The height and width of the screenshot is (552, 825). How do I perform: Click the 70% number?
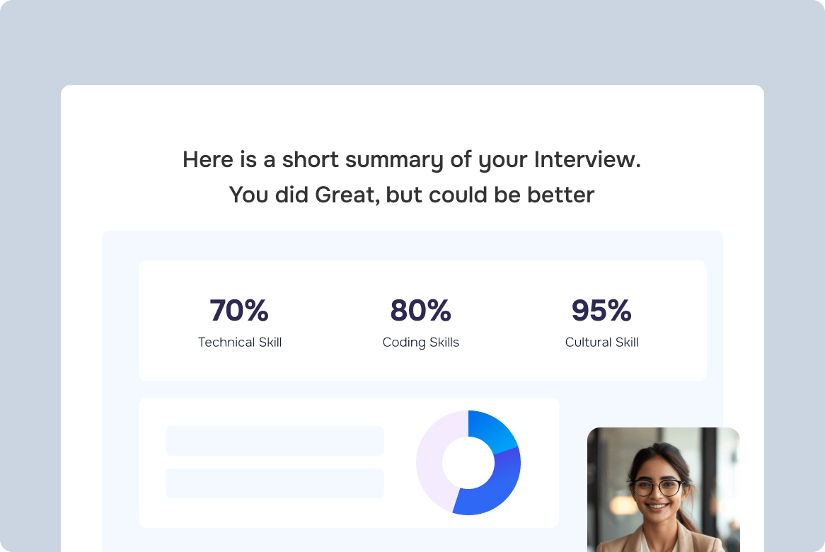pyautogui.click(x=239, y=310)
